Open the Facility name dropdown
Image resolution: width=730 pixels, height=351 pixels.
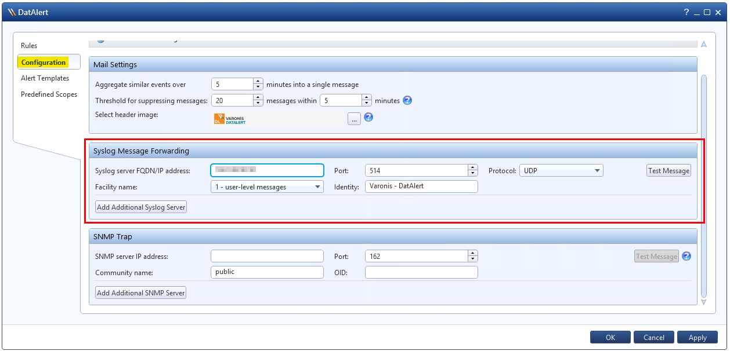(267, 187)
